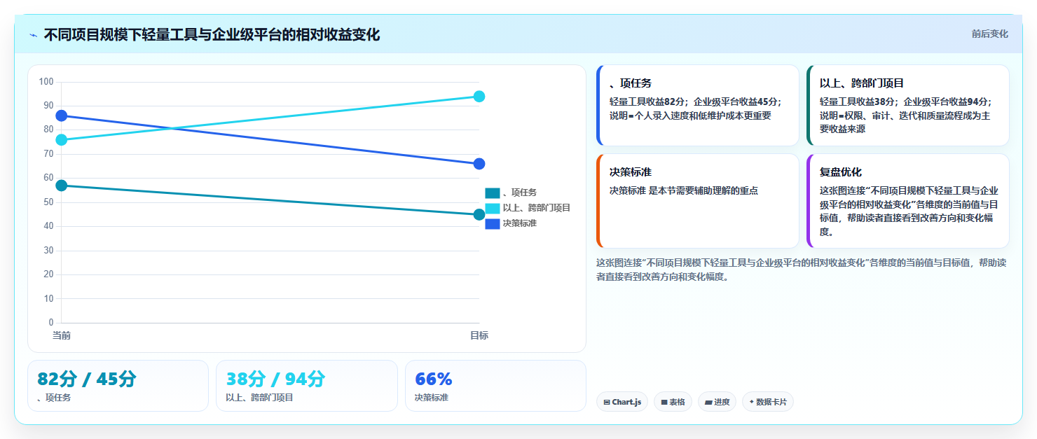Click the 100 y-axis label
The width and height of the screenshot is (1037, 439).
pos(46,82)
